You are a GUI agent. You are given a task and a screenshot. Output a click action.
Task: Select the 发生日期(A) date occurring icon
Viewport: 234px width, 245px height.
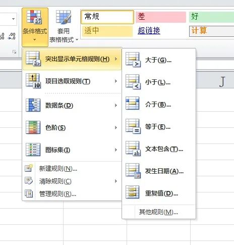133,171
